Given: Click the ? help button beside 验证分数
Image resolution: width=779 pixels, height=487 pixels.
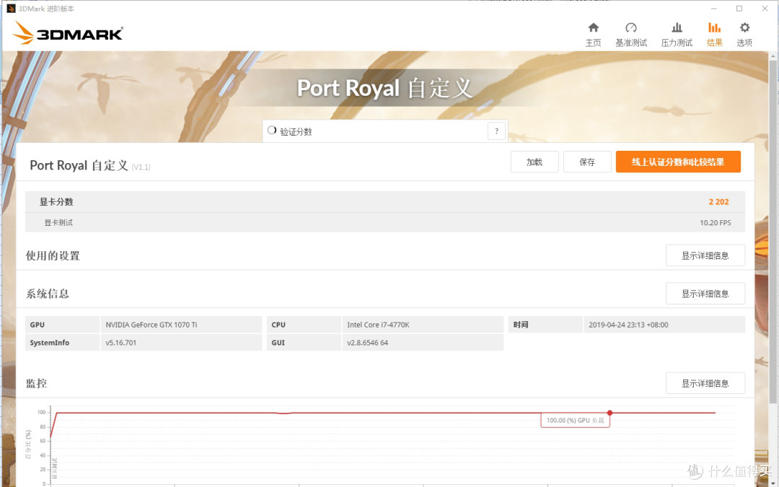Looking at the screenshot, I should point(496,131).
